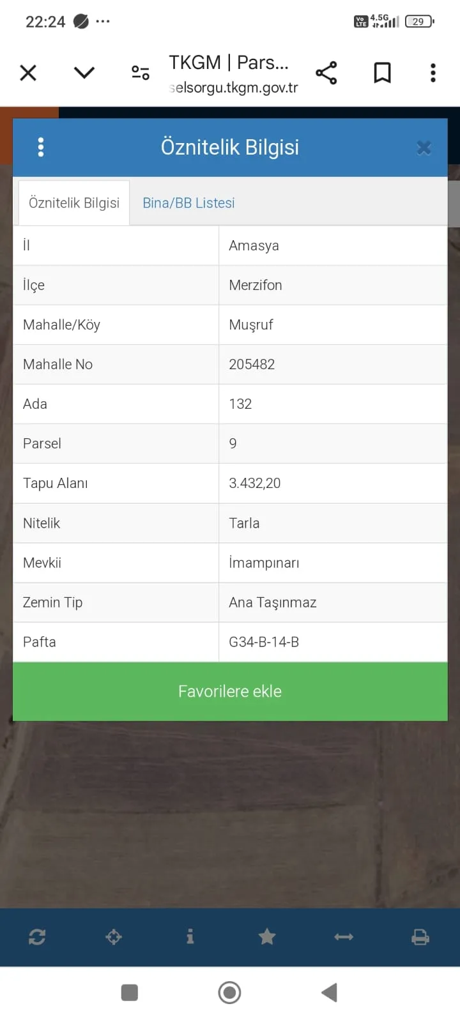Tap the Android home button
Viewport: 460px width, 1022px height.
[x=230, y=993]
